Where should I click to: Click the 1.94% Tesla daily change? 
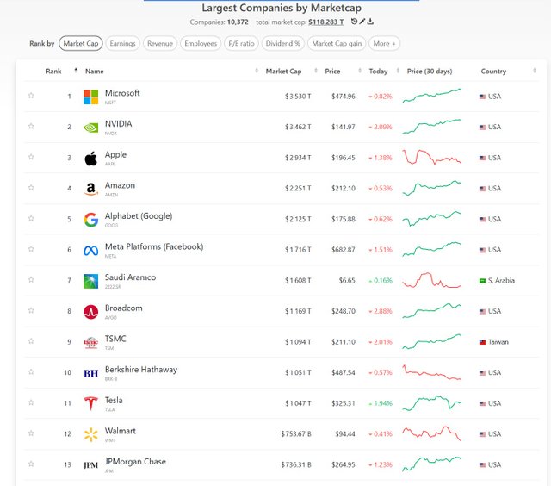coord(381,403)
